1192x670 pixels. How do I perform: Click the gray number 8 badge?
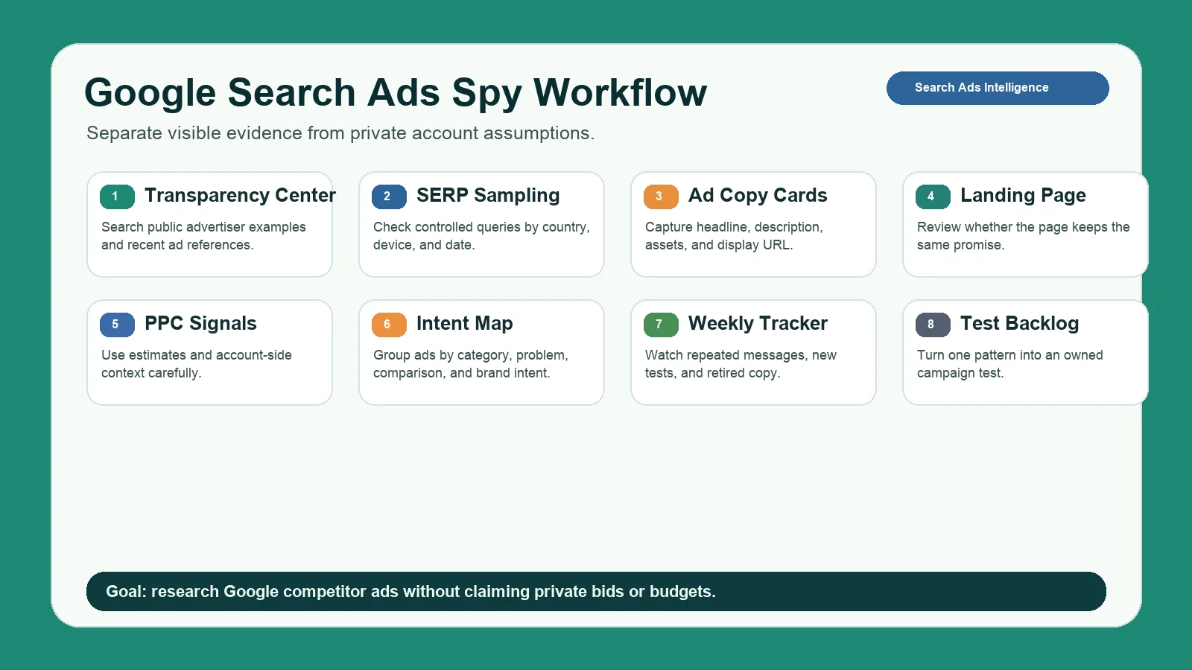[933, 325]
